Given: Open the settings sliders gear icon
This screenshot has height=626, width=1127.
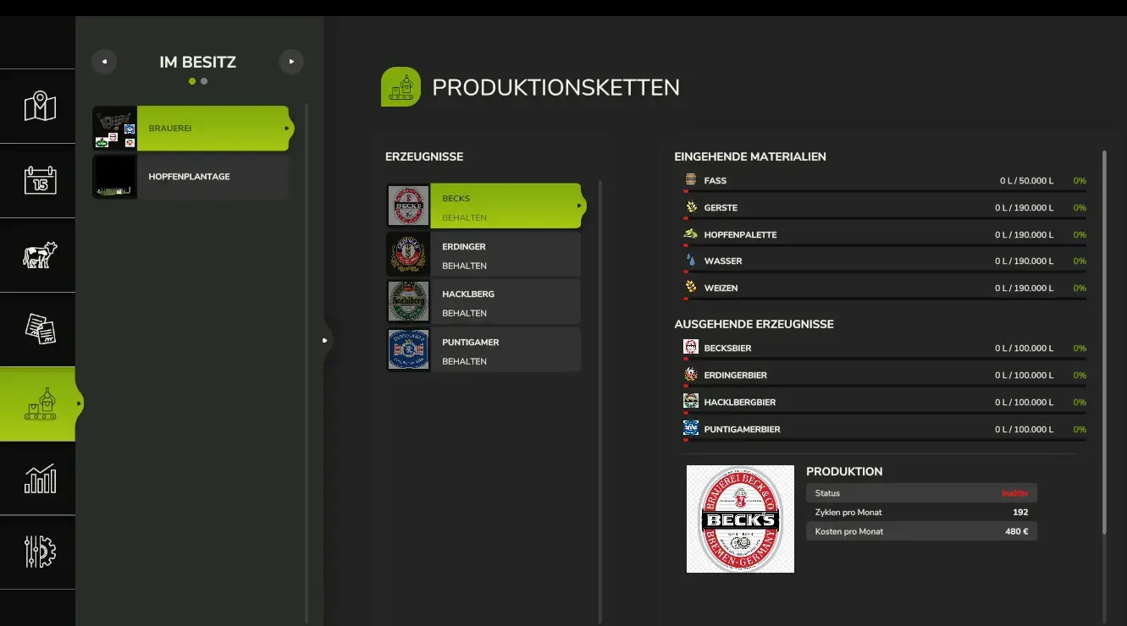Looking at the screenshot, I should click(40, 552).
